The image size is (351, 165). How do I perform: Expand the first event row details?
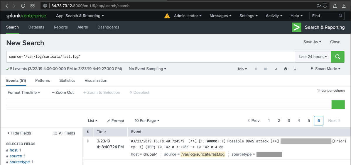(x=88, y=141)
